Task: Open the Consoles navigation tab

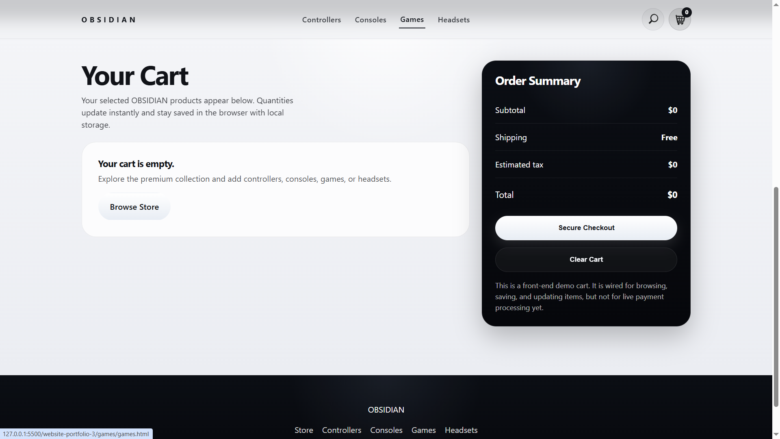Action: coord(370,20)
